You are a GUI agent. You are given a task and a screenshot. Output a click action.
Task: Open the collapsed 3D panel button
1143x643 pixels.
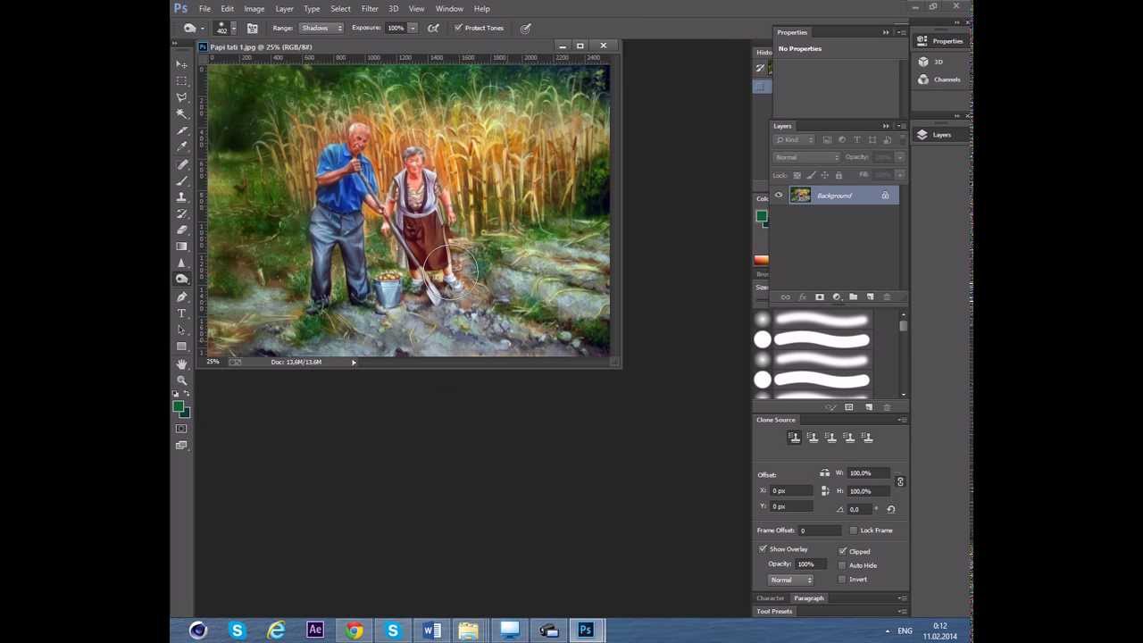pyautogui.click(x=930, y=62)
